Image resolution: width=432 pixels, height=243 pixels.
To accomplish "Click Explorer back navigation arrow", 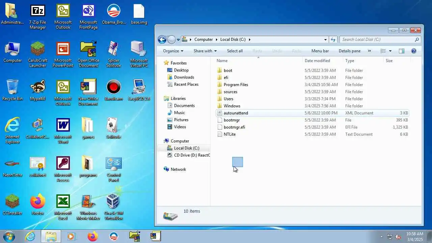I will click(x=162, y=39).
